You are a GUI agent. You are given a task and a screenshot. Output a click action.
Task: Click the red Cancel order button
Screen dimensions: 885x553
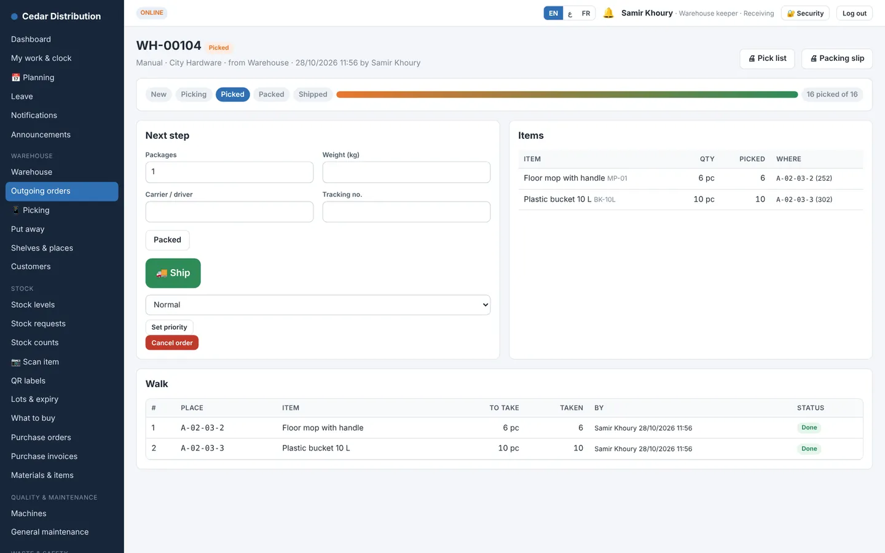pyautogui.click(x=172, y=343)
